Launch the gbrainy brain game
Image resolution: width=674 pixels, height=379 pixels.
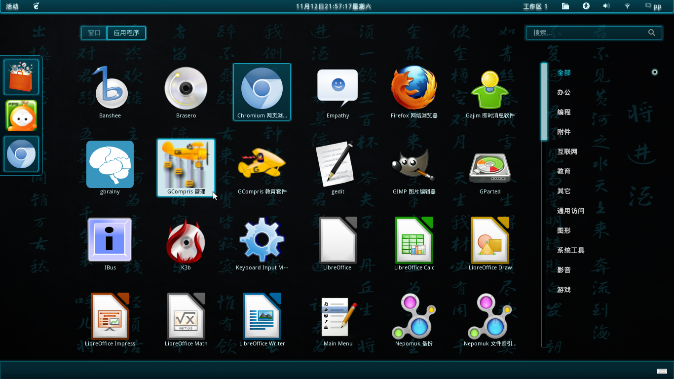point(110,168)
